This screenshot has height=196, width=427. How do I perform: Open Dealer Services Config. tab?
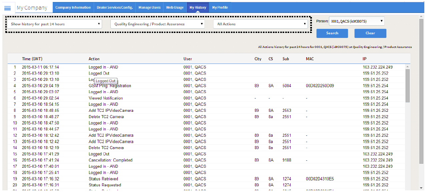point(115,7)
